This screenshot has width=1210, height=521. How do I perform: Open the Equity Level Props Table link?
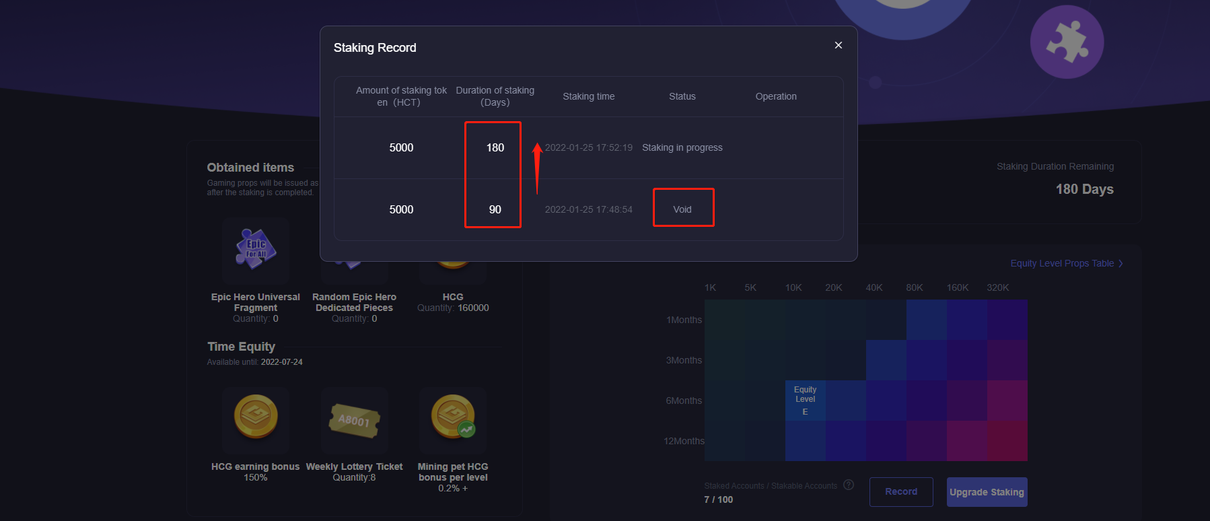point(1061,263)
